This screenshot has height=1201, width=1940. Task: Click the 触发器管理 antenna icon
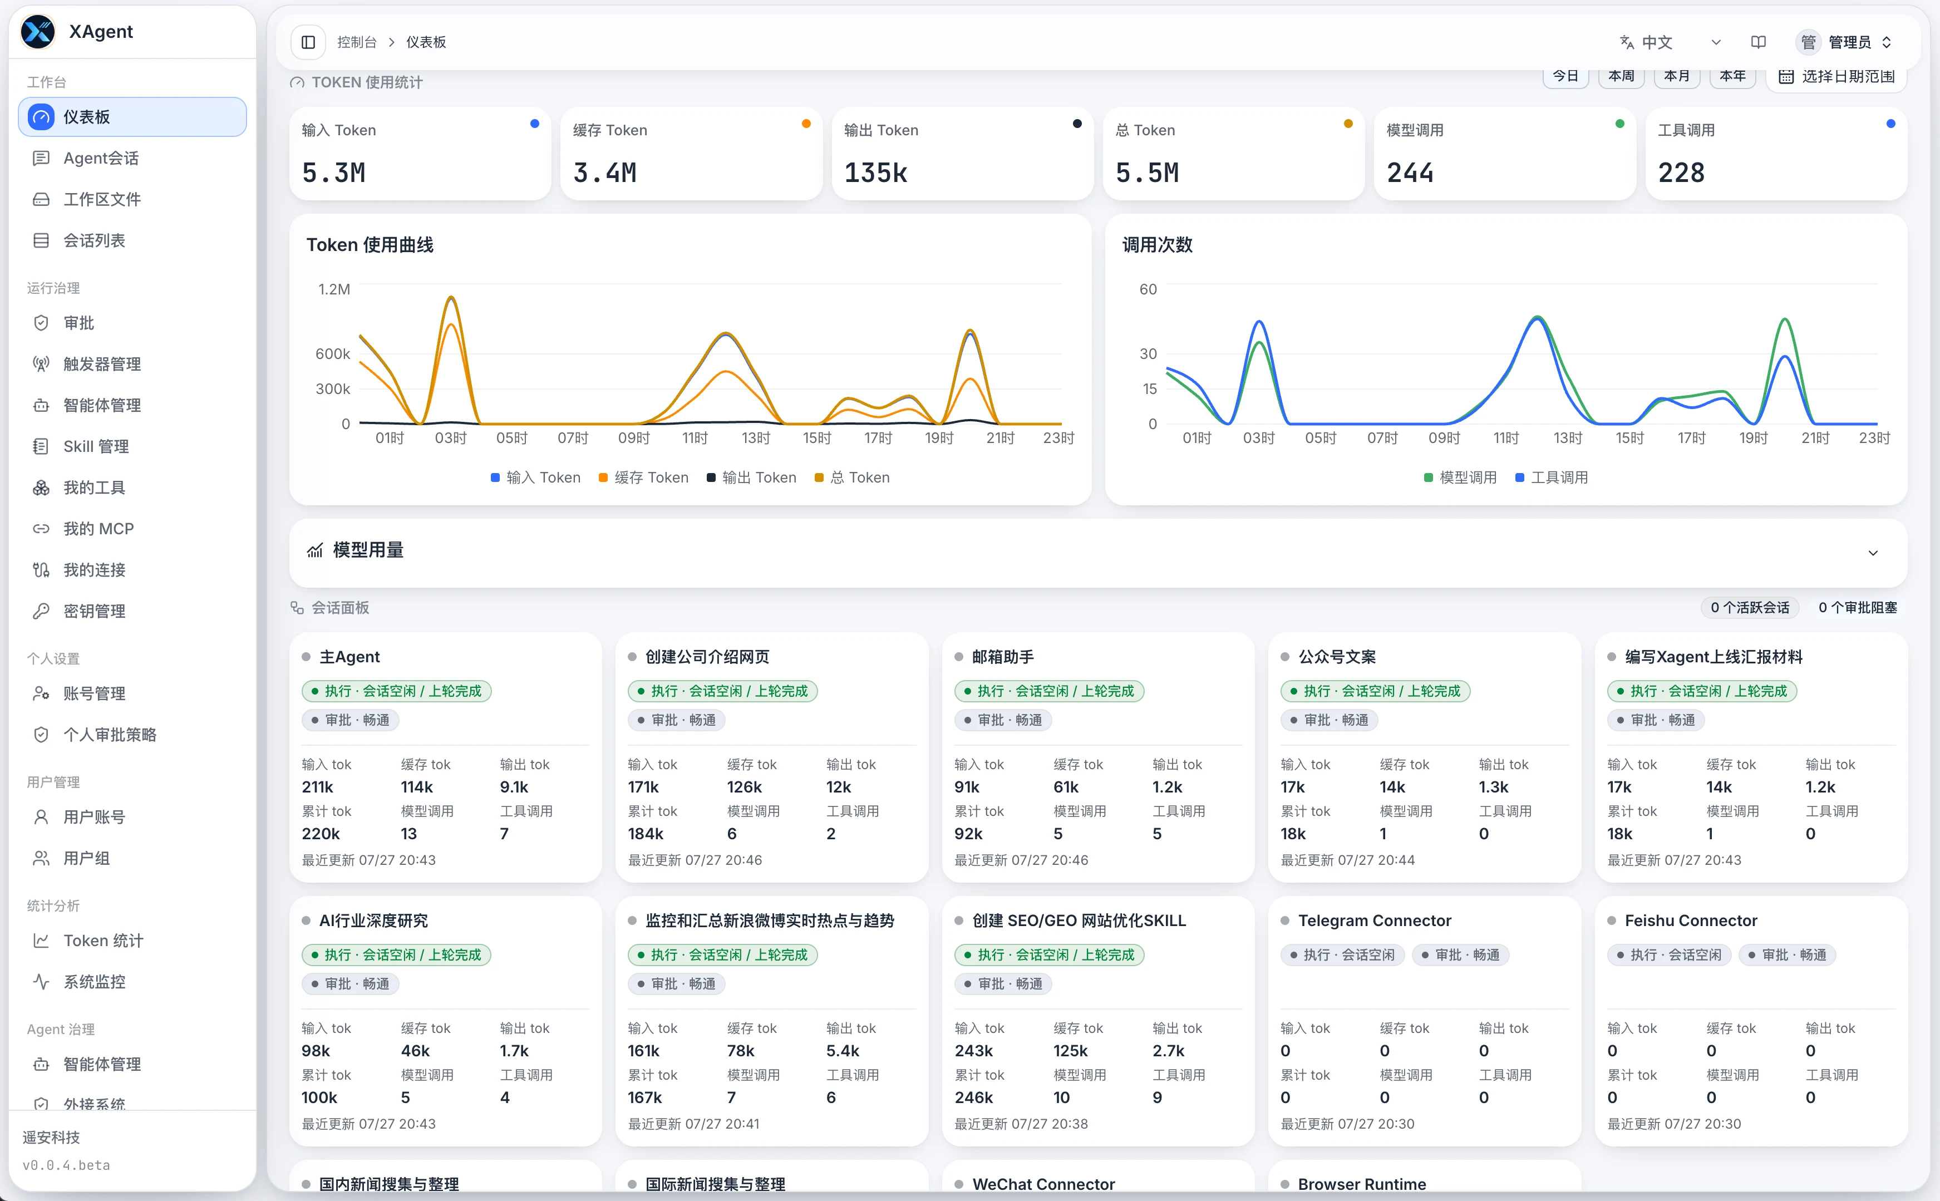point(41,364)
